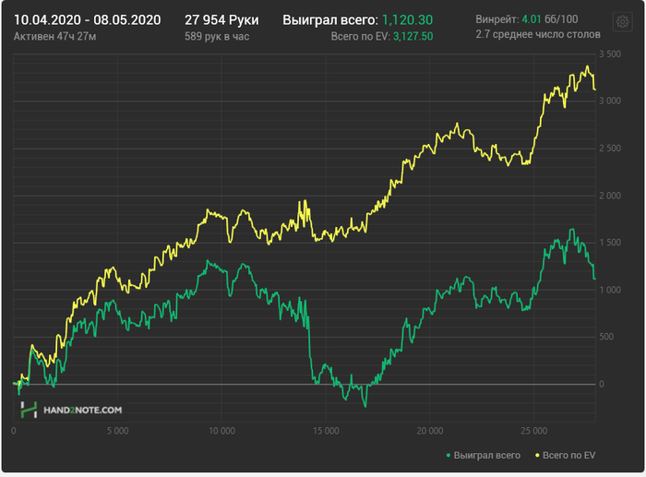Click the green Выиграл всего legend dot
Screen dimensions: 646x477
(449, 456)
